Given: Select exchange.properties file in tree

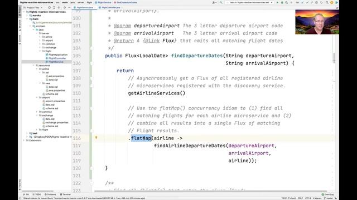Looking at the screenshot, I should coord(55,122).
